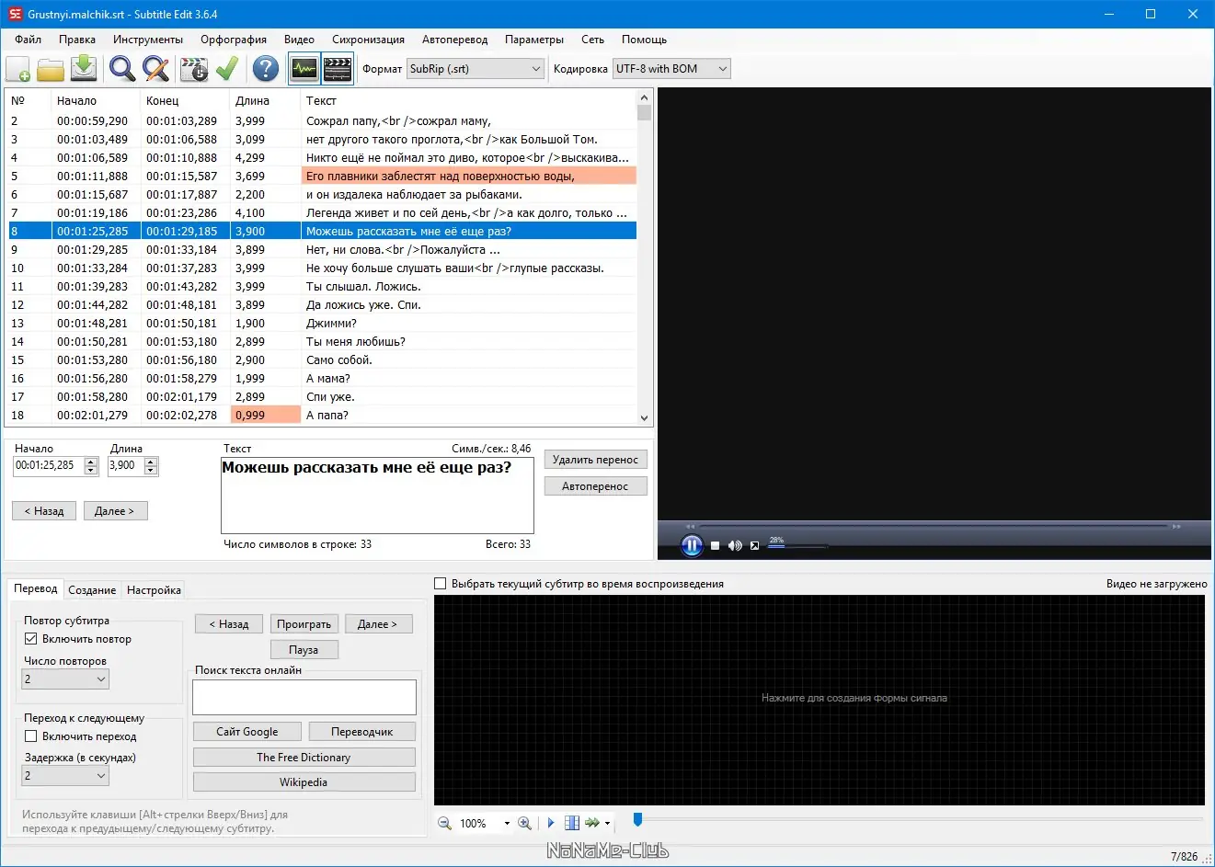Click 'Далее >' button under Длина field
1215x867 pixels.
point(115,511)
